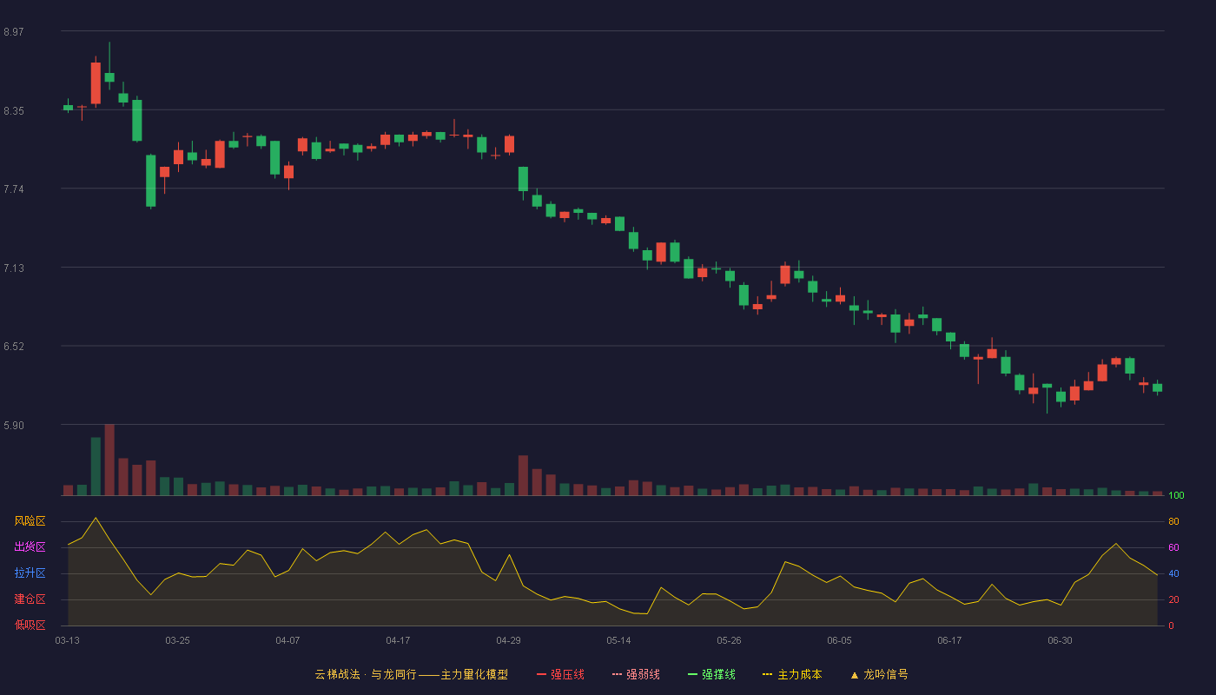Toggle the 云梯战法 主力量化模型 legend series
This screenshot has height=695, width=1216.
pyautogui.click(x=412, y=674)
